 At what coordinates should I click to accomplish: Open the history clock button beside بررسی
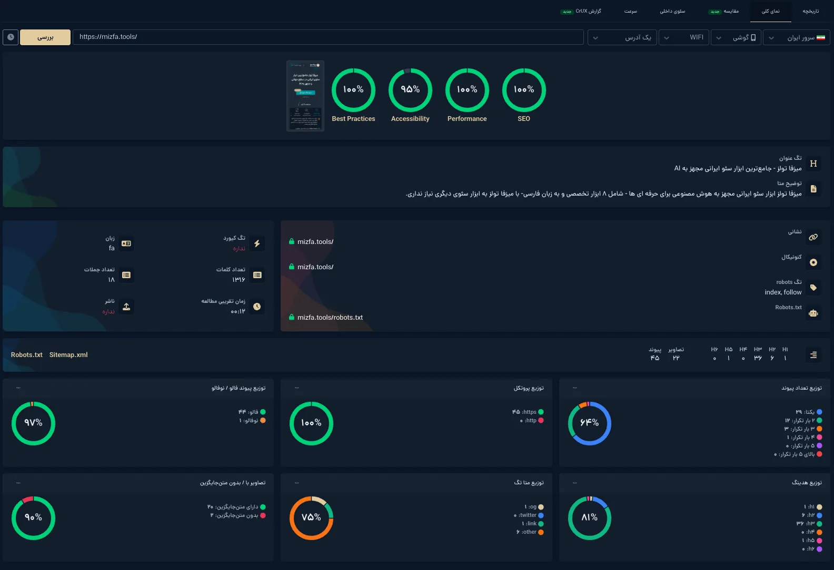11,37
